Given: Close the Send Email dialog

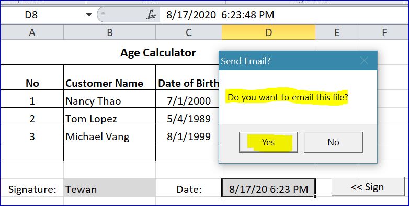Looking at the screenshot, I should [x=364, y=61].
